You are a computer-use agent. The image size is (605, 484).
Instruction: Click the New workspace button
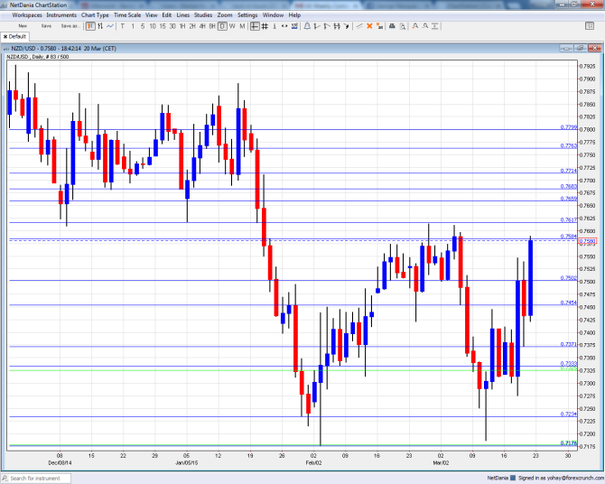tap(23, 26)
